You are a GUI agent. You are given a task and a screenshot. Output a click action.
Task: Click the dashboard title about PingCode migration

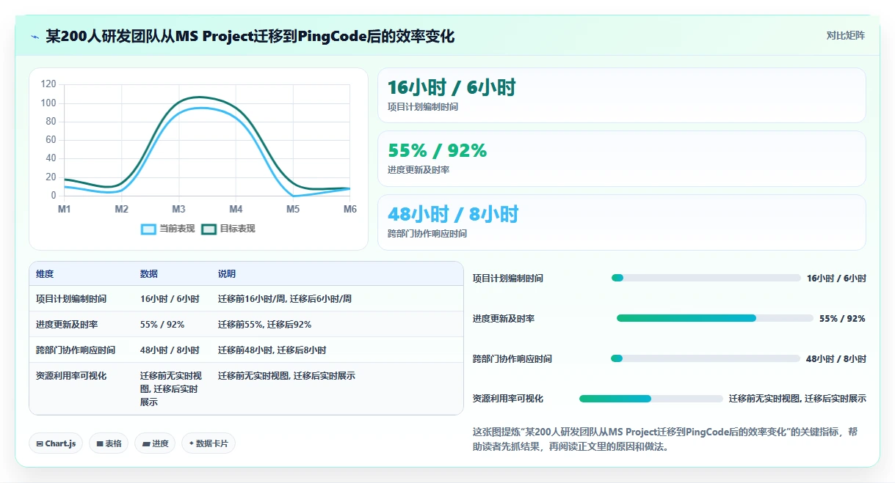(x=250, y=36)
